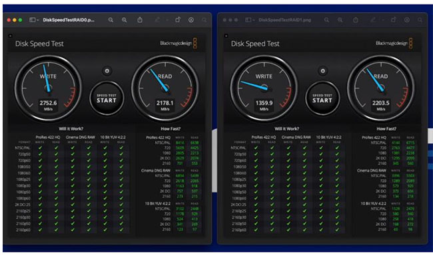433x257 pixels.
Task: Click Blackmagicdesign logo in RAID0 window
Action: (179, 43)
